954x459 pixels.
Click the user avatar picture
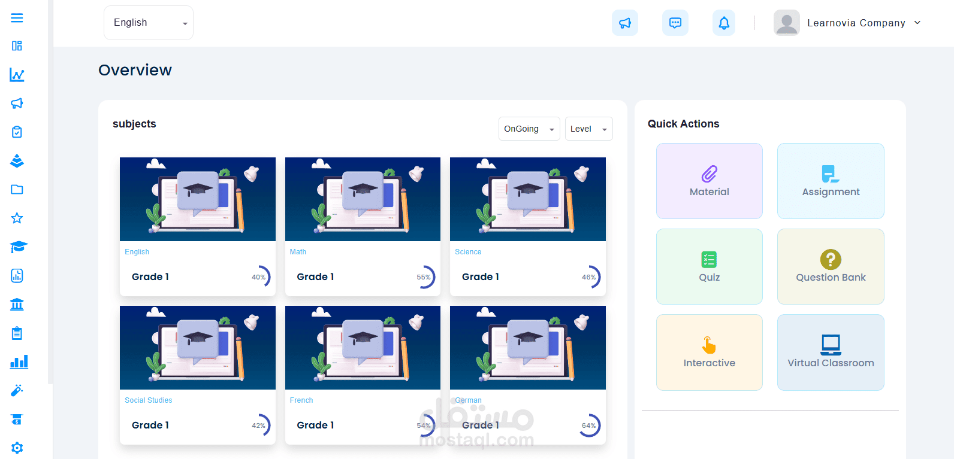787,23
